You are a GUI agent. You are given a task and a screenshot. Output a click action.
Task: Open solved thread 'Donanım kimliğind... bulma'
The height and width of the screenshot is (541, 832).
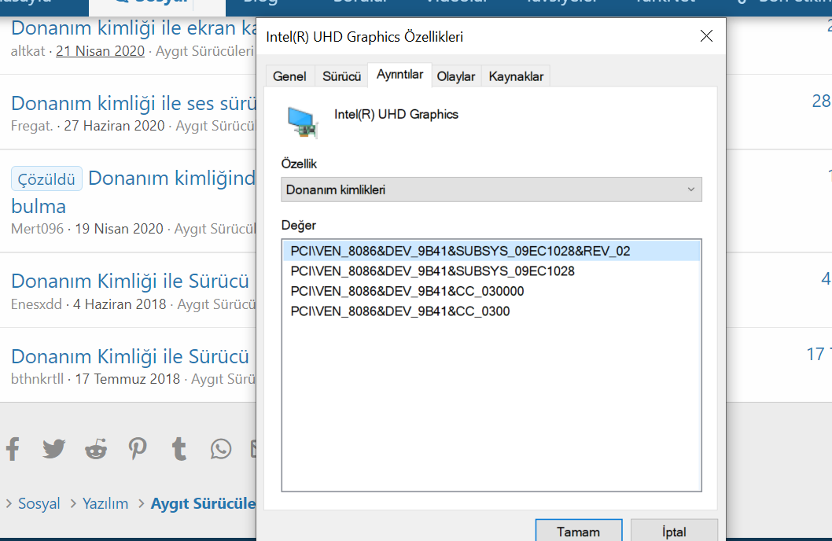pos(171,178)
